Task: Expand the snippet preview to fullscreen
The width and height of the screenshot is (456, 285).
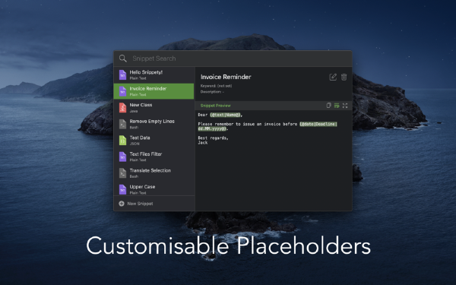Action: point(345,106)
